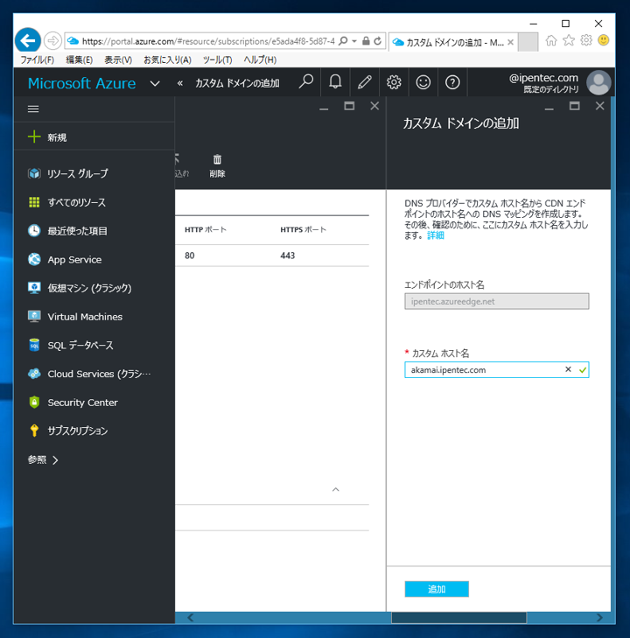Open ファイル(F) menu
Viewport: 630px width, 638px height.
coord(38,60)
